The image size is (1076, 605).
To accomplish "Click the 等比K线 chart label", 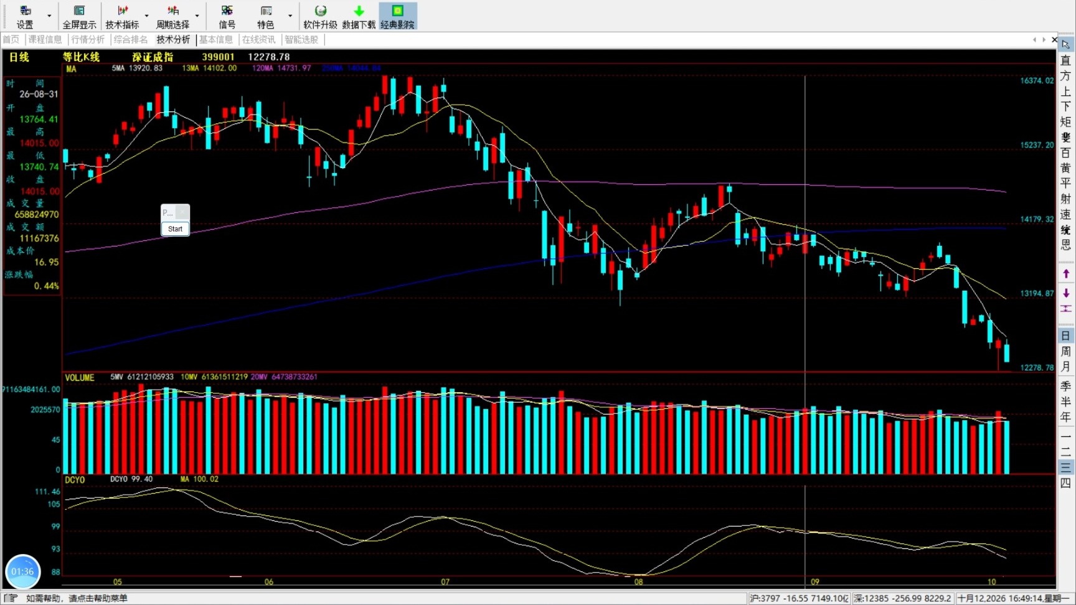I will point(81,57).
